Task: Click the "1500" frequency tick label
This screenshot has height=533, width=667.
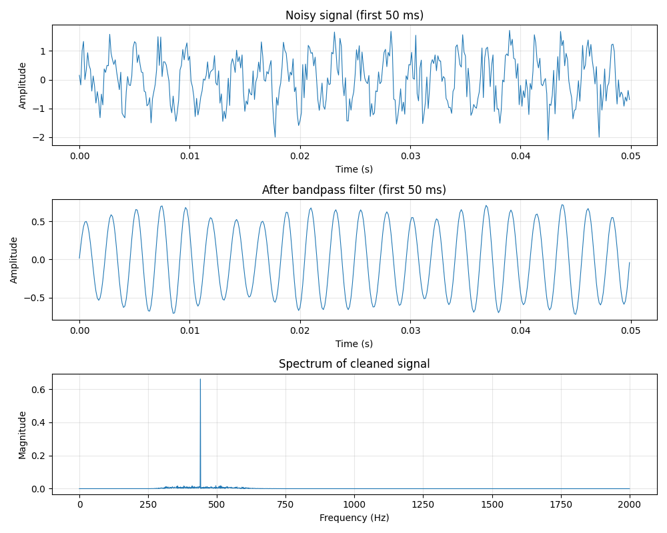Action: (492, 504)
